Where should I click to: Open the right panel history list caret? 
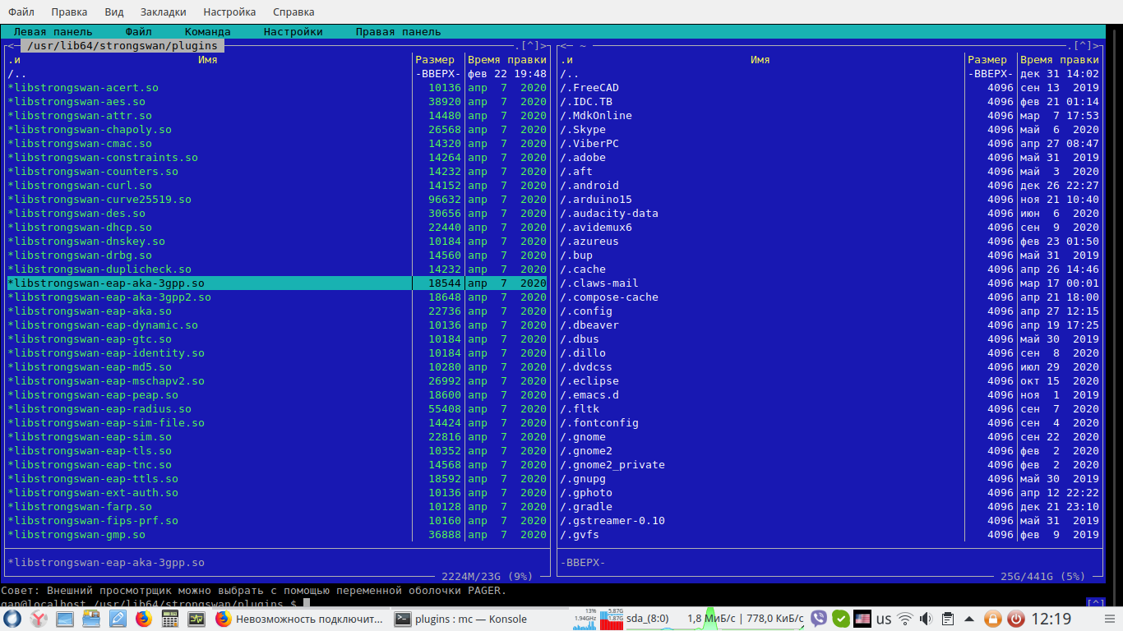click(x=1083, y=46)
